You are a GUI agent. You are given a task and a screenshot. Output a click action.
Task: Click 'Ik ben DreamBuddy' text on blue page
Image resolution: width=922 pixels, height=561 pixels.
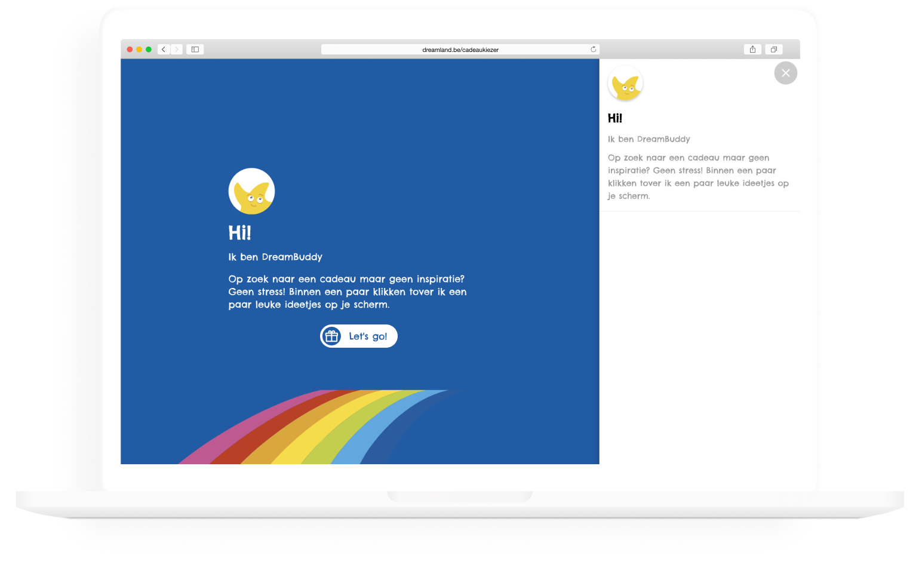(275, 257)
